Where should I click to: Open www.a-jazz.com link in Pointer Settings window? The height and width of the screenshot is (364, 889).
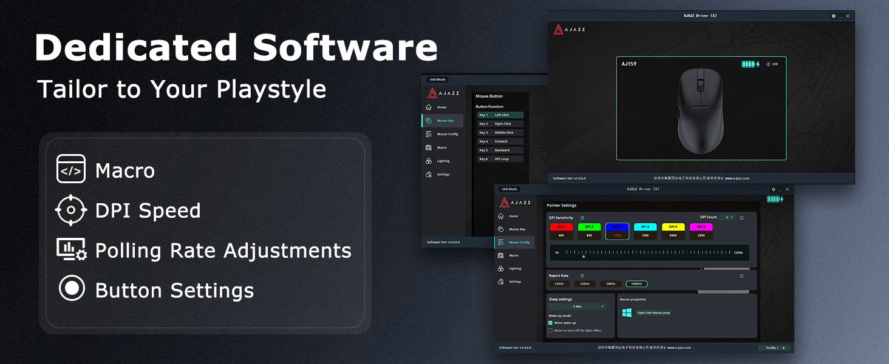pyautogui.click(x=680, y=348)
